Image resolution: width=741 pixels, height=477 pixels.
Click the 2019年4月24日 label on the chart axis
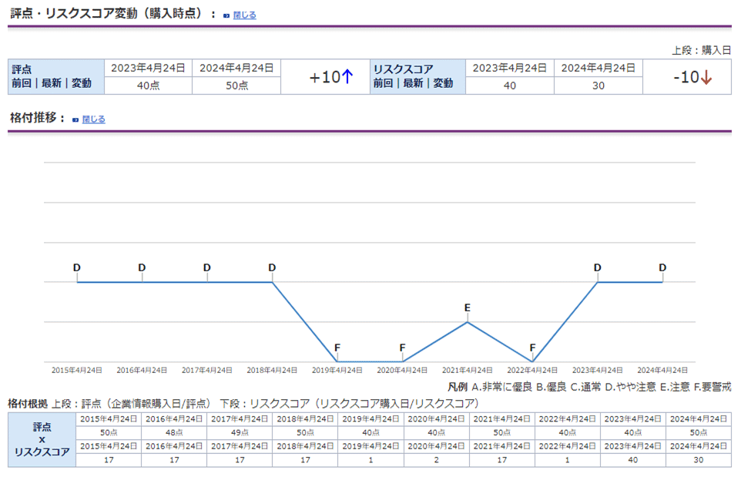pos(337,370)
